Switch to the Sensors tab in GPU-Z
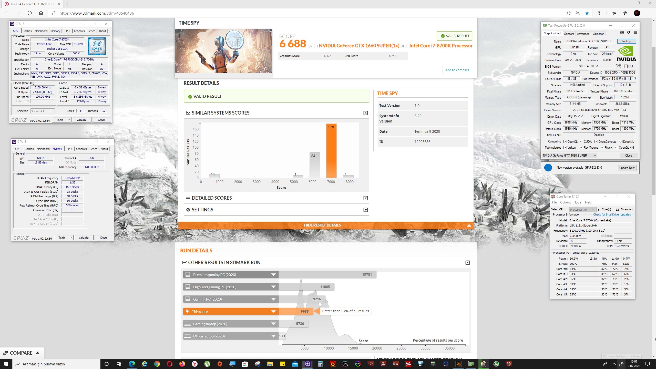Image resolution: width=656 pixels, height=369 pixels. click(x=569, y=34)
